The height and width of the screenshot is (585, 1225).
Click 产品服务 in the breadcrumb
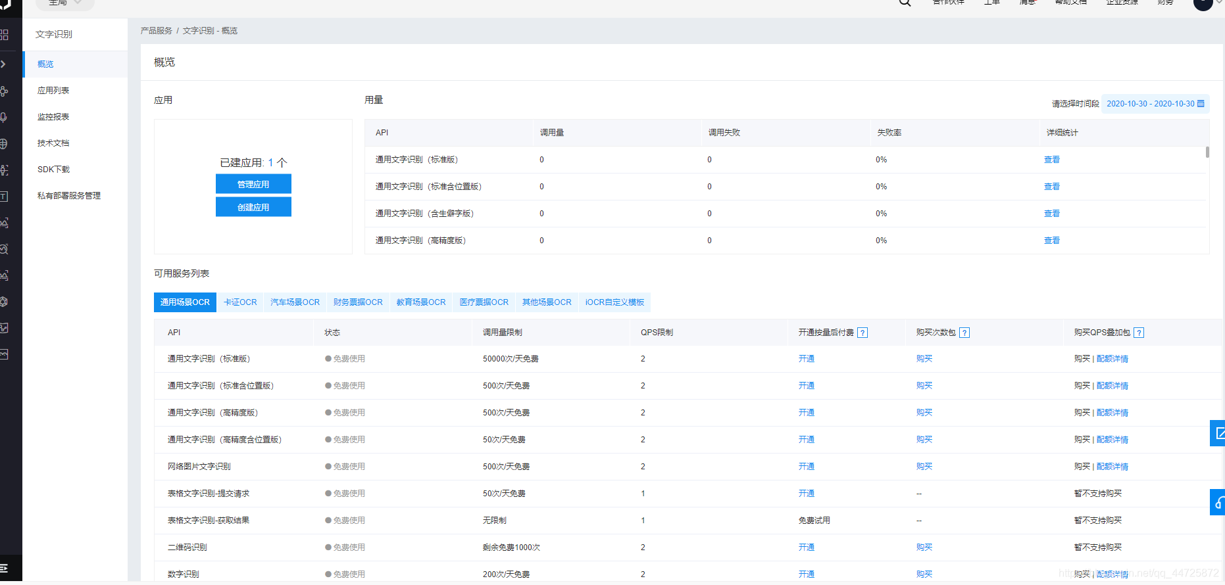156,31
